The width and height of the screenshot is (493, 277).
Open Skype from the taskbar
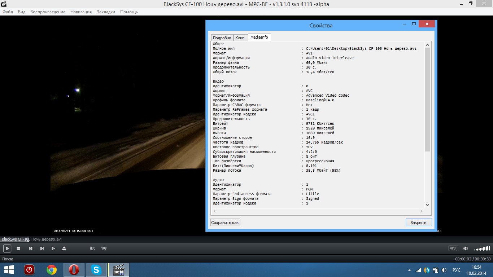(96, 270)
